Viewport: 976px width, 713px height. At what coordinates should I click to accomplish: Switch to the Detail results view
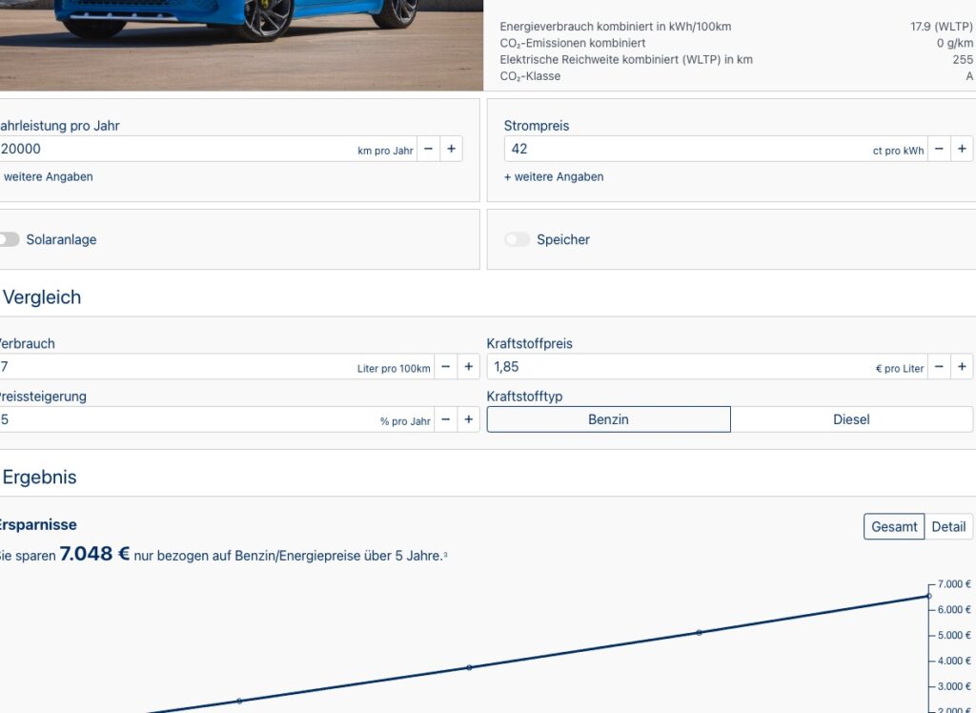[x=948, y=526]
